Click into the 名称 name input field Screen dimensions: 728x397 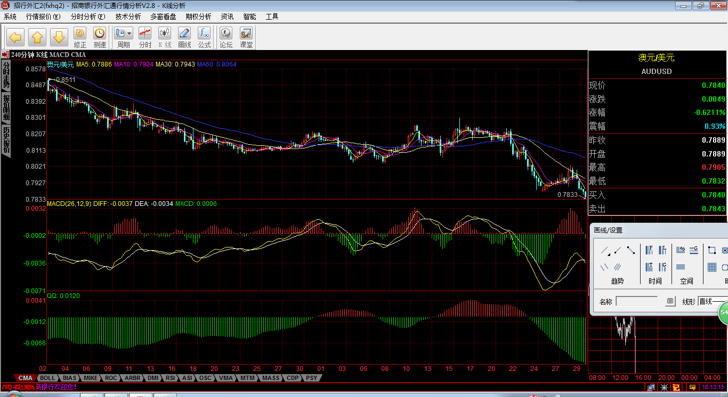coord(636,302)
